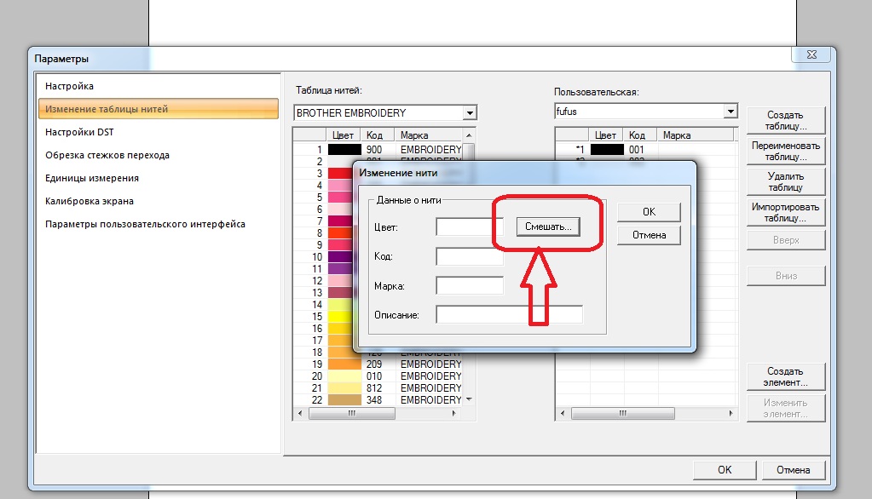The image size is (872, 499).
Task: Click the Код input field
Action: click(469, 256)
